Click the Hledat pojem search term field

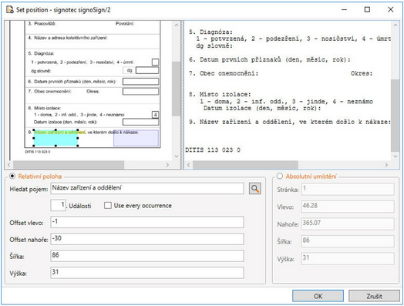(x=147, y=189)
